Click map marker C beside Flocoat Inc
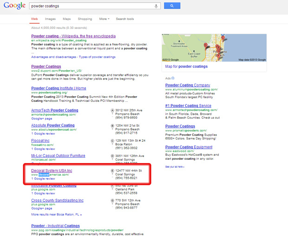 point(112,141)
